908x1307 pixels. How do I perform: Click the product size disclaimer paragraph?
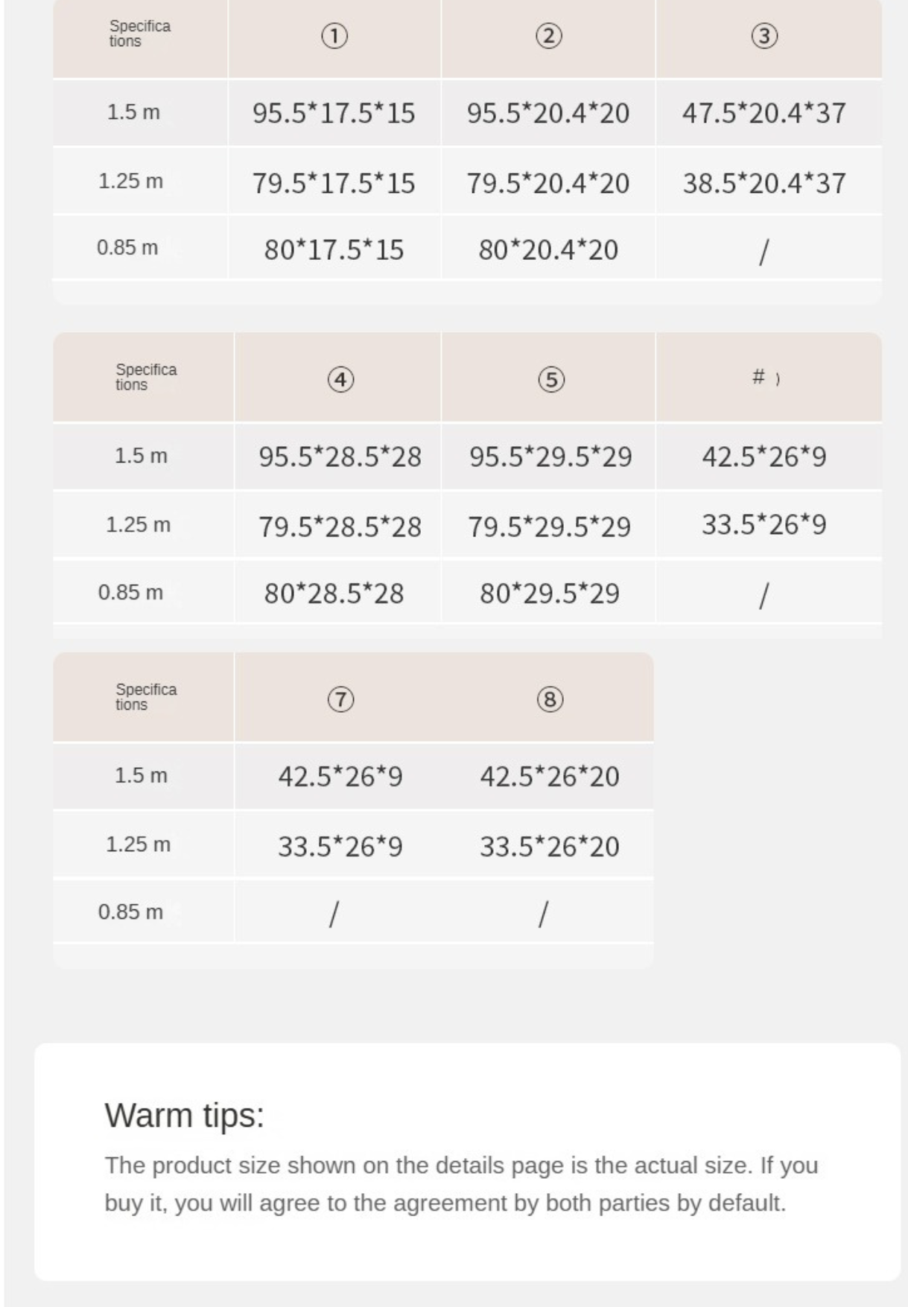pos(461,1184)
